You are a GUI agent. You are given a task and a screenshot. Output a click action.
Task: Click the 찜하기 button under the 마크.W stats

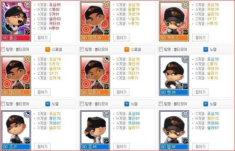click(121, 38)
